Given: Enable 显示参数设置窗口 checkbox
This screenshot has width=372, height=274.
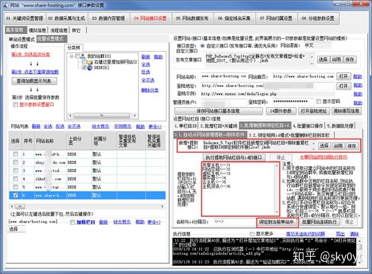Looking at the screenshot, I should tap(15, 105).
